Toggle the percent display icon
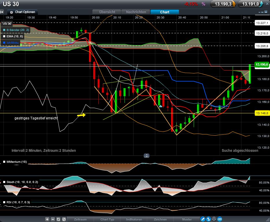The image size is (270, 222). (x=203, y=4)
